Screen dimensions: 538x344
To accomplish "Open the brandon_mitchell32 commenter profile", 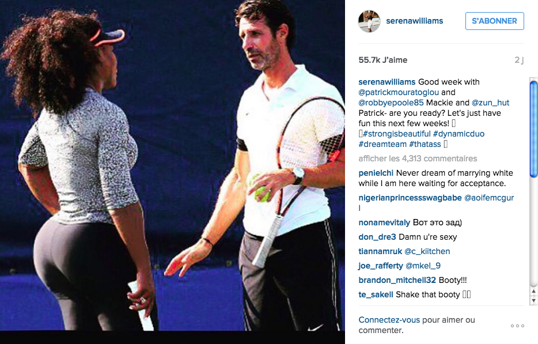I will (x=397, y=280).
